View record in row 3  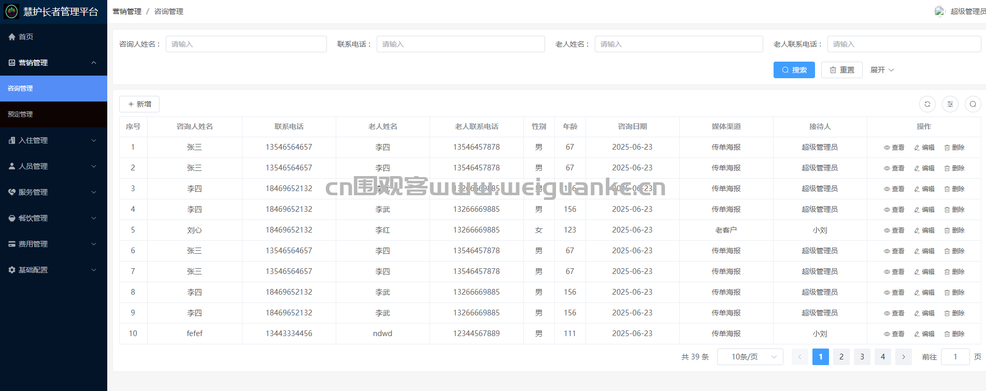[x=894, y=189]
